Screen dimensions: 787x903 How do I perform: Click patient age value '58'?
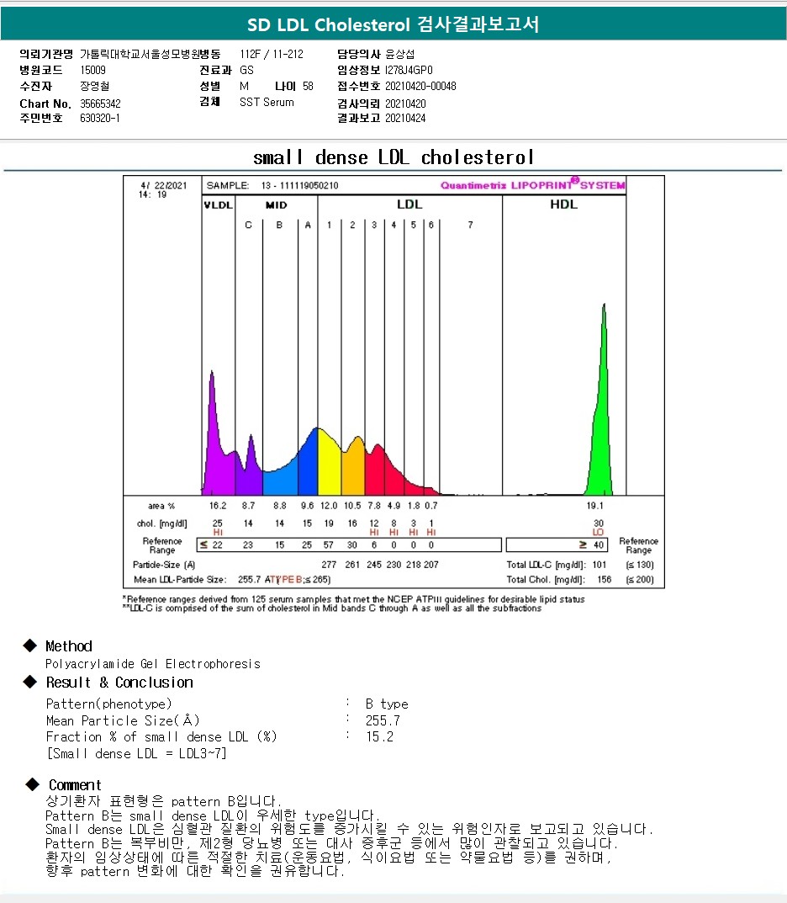tap(308, 87)
